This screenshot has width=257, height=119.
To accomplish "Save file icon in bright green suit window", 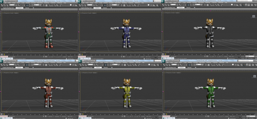I will tap(171, 60).
